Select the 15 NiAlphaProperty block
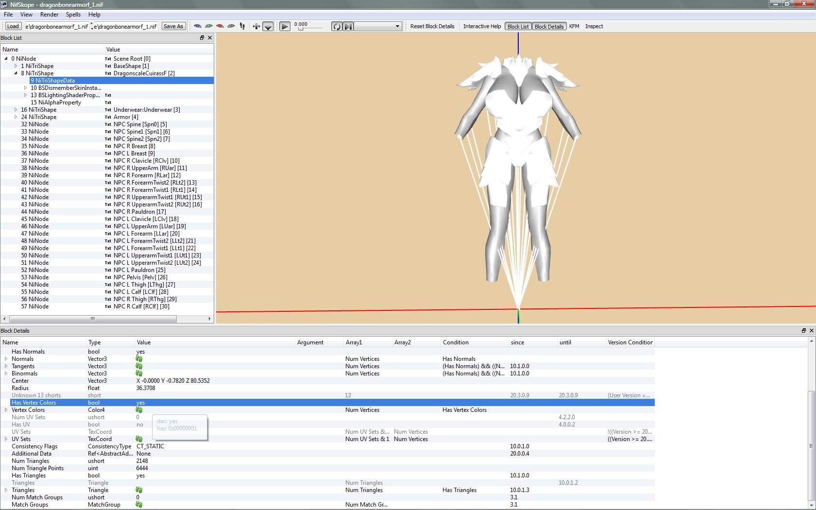Image resolution: width=816 pixels, height=510 pixels. point(56,102)
